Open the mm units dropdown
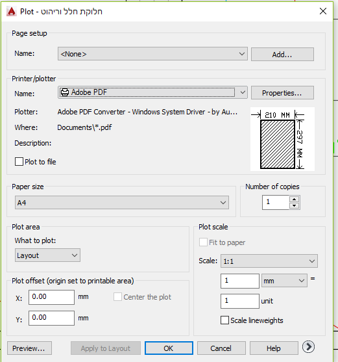 point(284,281)
